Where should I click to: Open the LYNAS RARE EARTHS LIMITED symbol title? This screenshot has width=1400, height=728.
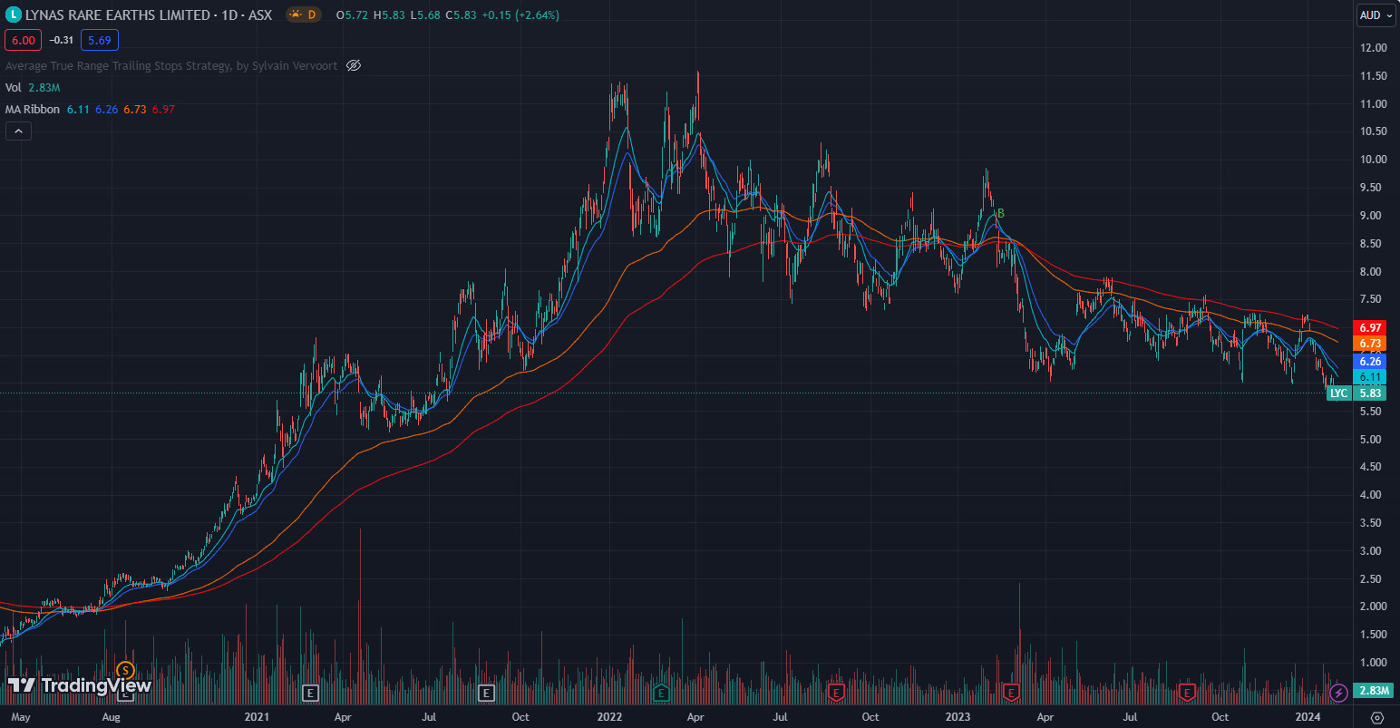pyautogui.click(x=149, y=15)
